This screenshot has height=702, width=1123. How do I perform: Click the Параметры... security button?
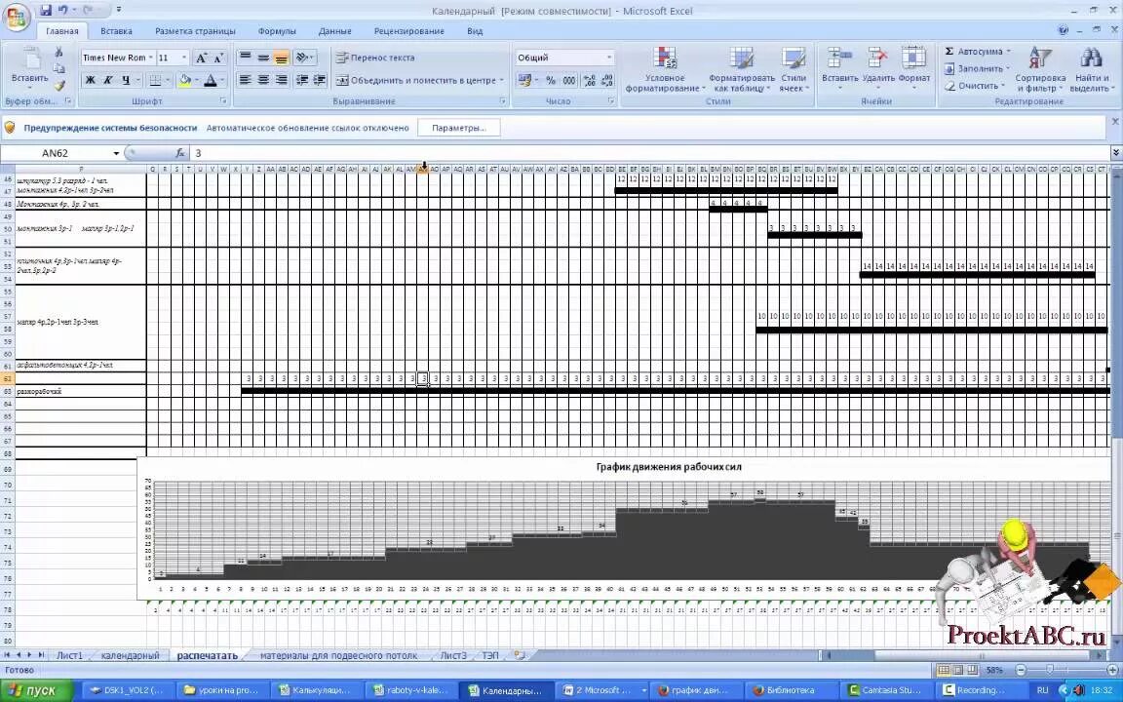click(459, 129)
